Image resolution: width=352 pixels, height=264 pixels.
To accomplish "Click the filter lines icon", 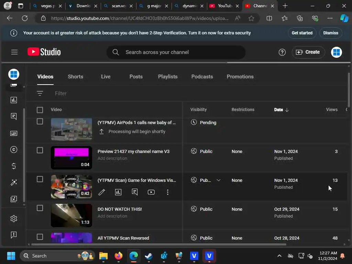I will click(40, 93).
